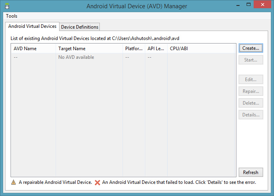Click the Details... button
274x196 pixels.
click(251, 115)
